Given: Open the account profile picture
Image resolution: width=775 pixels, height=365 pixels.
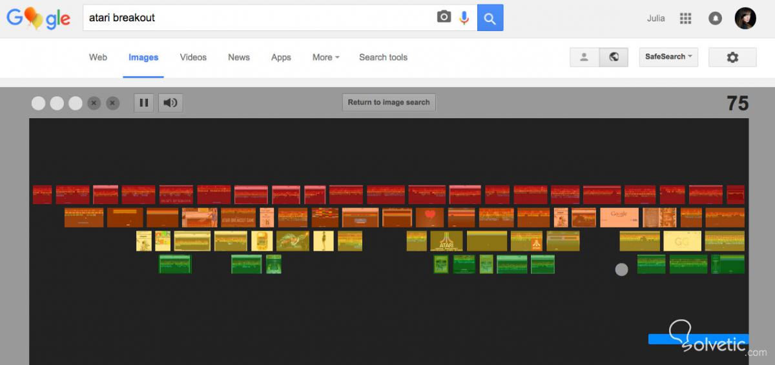Looking at the screenshot, I should click(745, 18).
